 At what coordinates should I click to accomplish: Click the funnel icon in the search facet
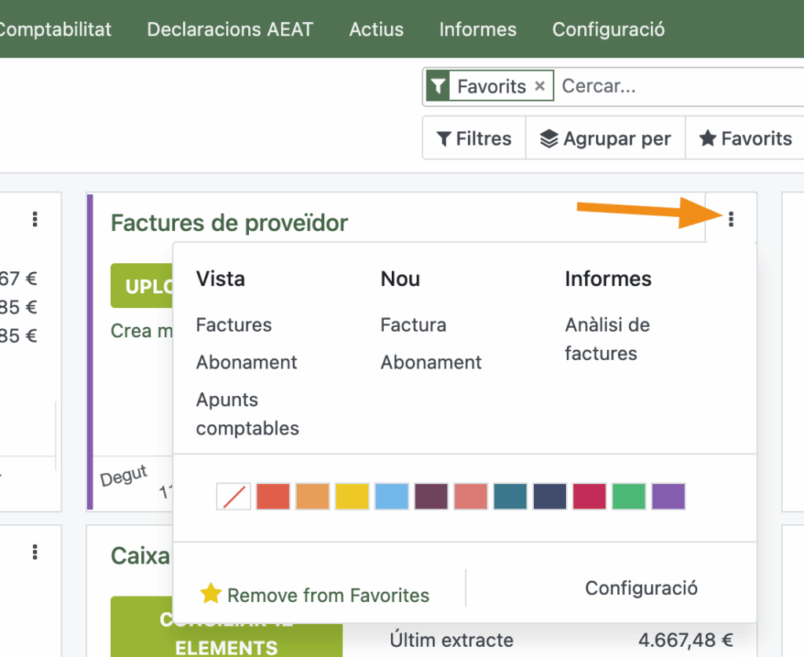click(x=439, y=86)
